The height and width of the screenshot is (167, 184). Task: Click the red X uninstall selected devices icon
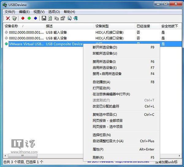point(8,18)
